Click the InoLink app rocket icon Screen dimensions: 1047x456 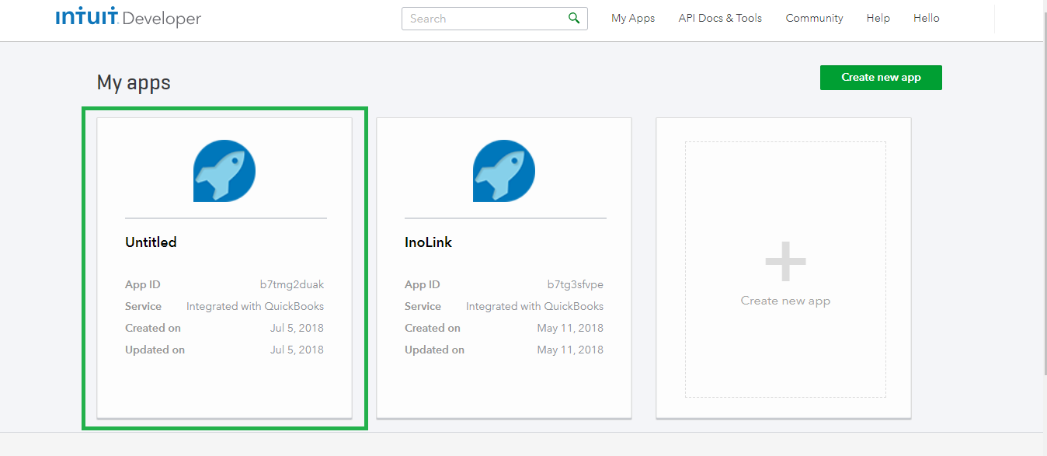(504, 171)
